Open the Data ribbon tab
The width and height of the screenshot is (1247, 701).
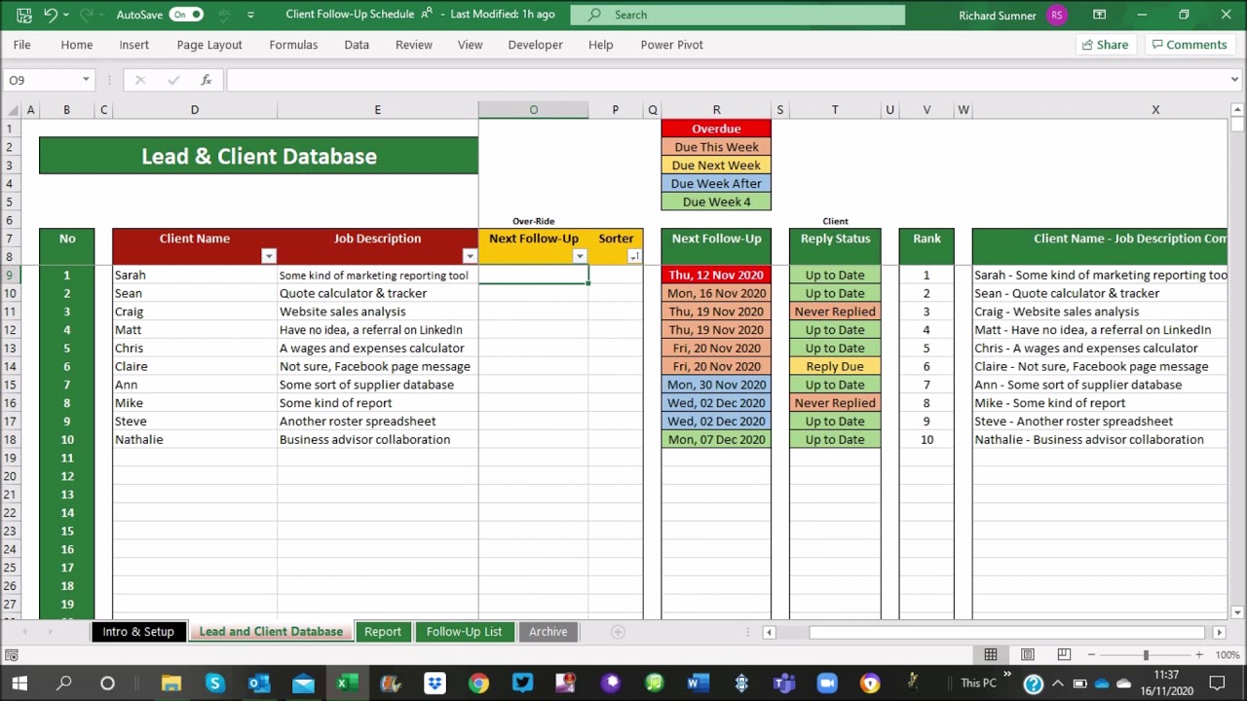point(357,45)
